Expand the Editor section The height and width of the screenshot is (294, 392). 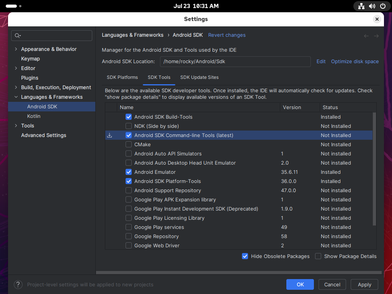pyautogui.click(x=16, y=68)
